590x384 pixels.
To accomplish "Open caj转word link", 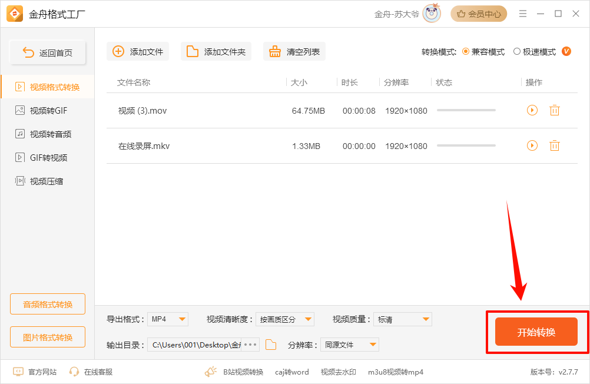I will 291,372.
